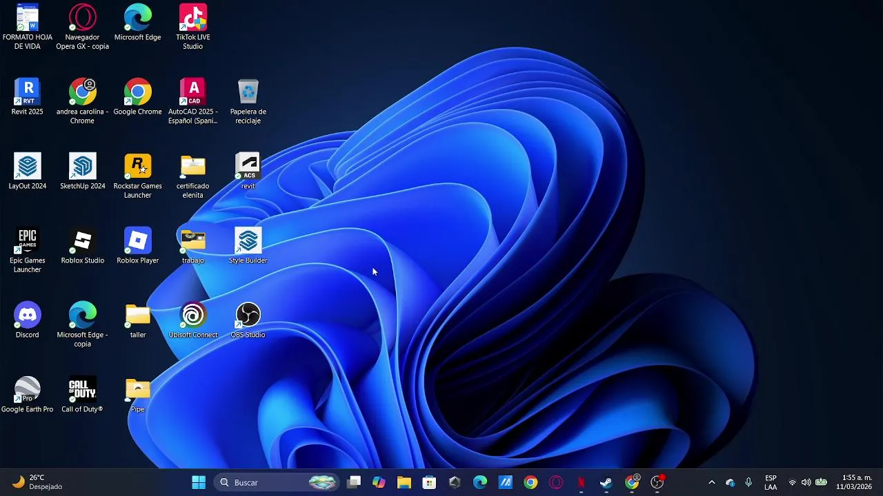Open the ESP LAA language switcher
Viewport: 883px width, 496px height.
(771, 482)
